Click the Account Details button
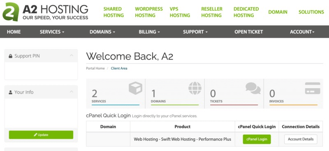This screenshot has width=329, height=151. pyautogui.click(x=301, y=139)
